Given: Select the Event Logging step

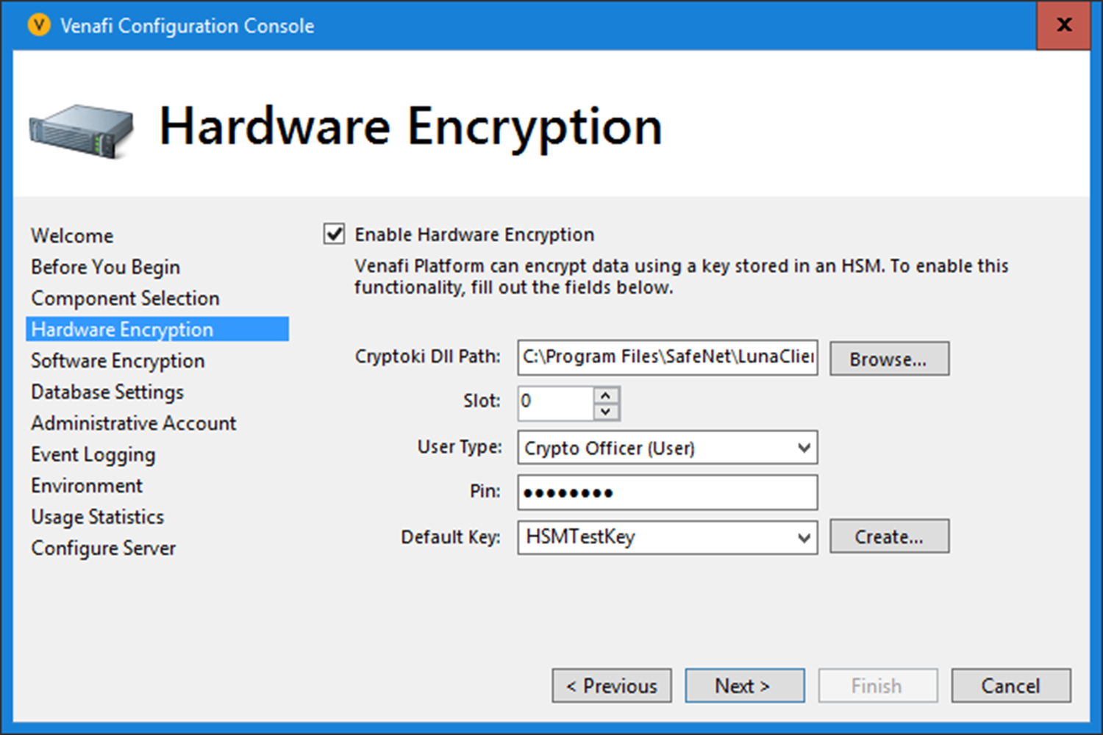Looking at the screenshot, I should (93, 454).
